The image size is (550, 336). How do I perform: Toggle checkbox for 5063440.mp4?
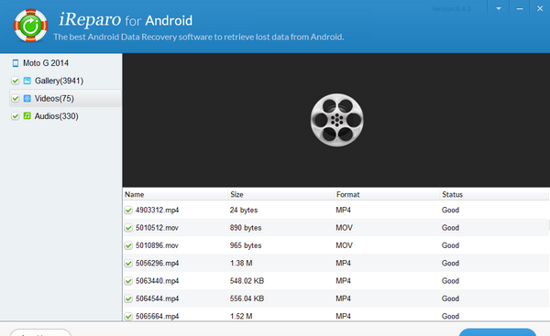coord(128,281)
